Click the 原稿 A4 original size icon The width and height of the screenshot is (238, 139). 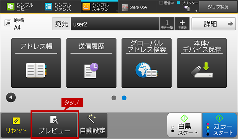pos(8,23)
